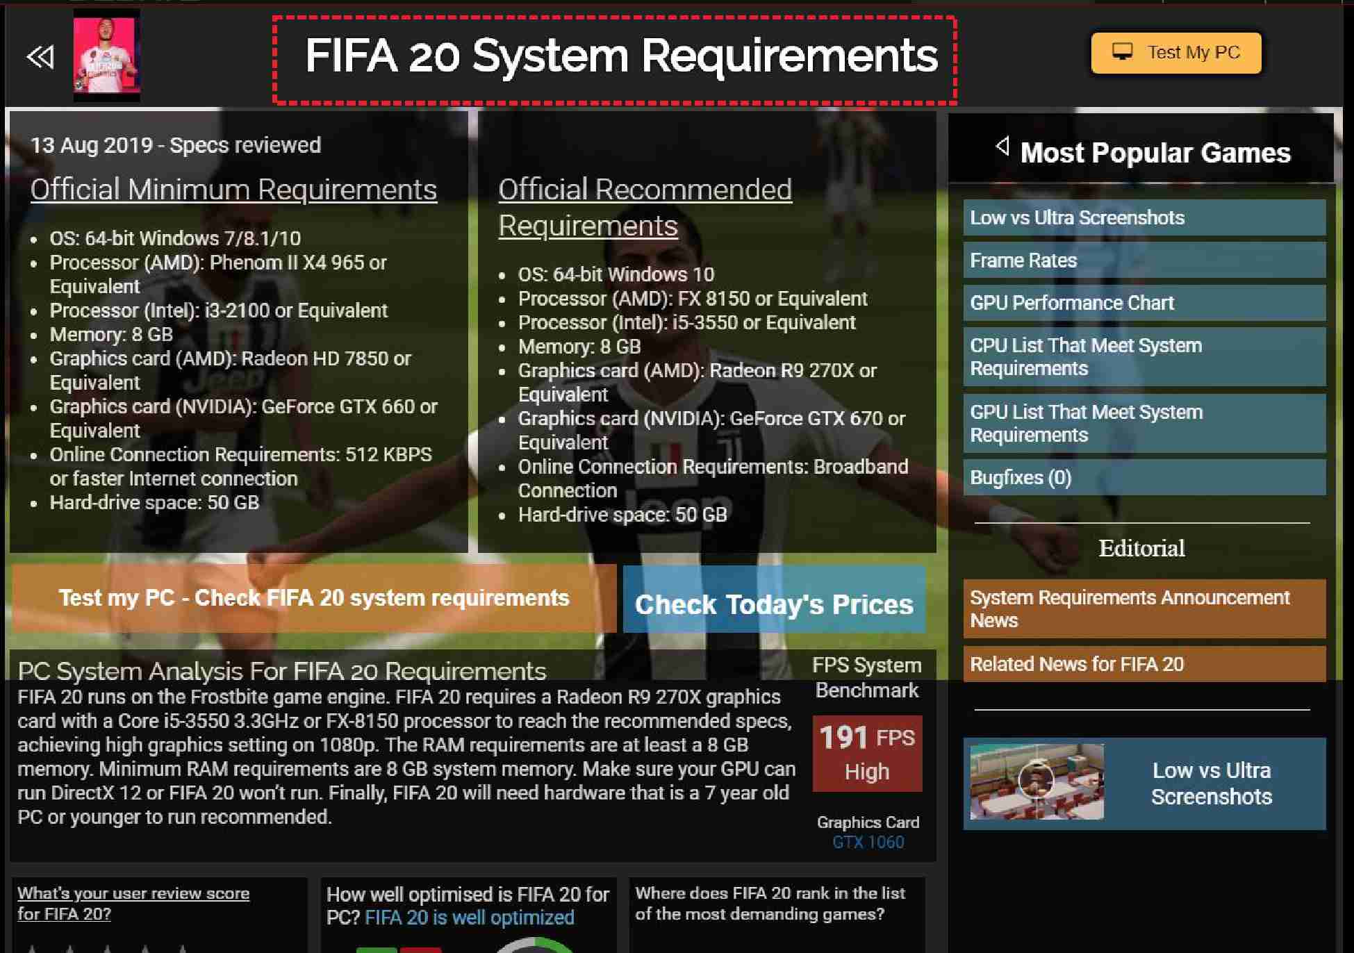The width and height of the screenshot is (1354, 953).
Task: Collapse the Most Popular Games triangle arrow
Action: coord(1002,146)
